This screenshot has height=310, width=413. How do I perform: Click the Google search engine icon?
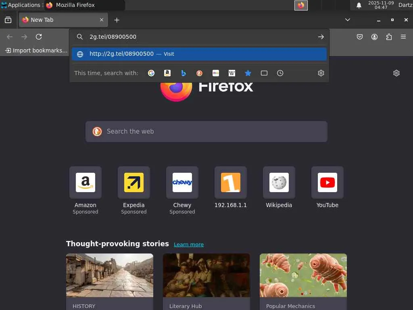click(151, 73)
